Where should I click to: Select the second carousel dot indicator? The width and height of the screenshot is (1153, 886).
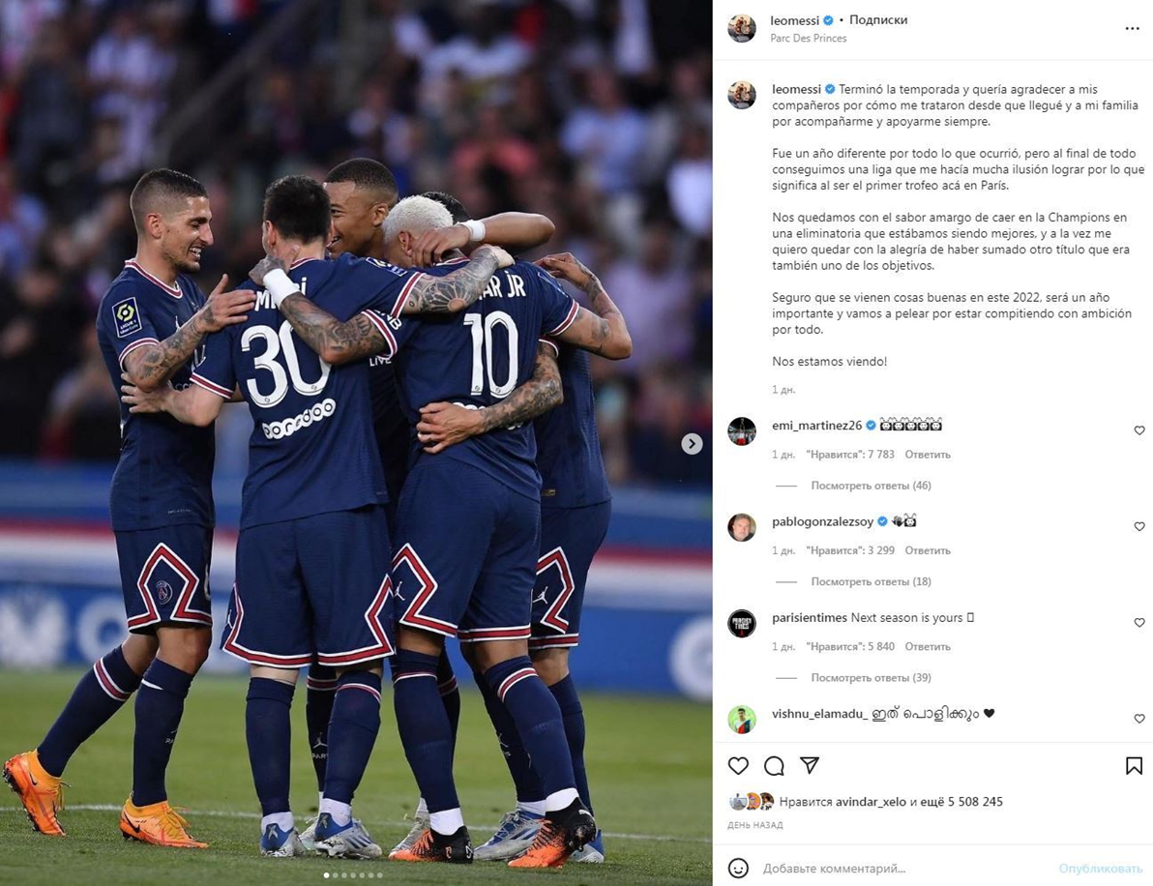pyautogui.click(x=336, y=875)
